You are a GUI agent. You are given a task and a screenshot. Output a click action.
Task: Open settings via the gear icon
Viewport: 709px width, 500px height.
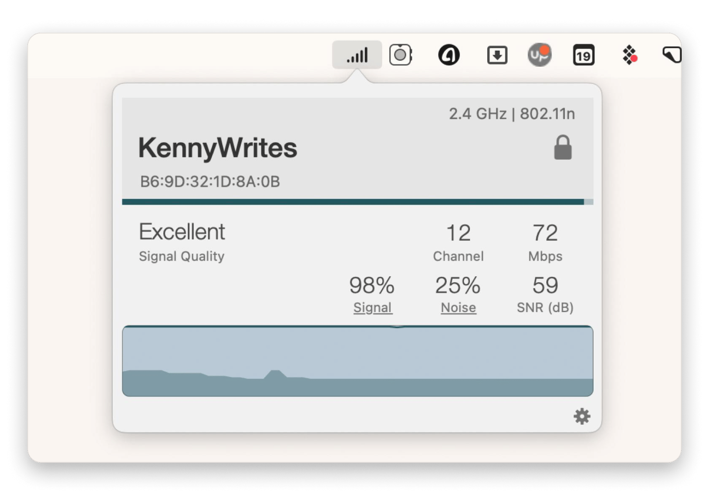(582, 416)
